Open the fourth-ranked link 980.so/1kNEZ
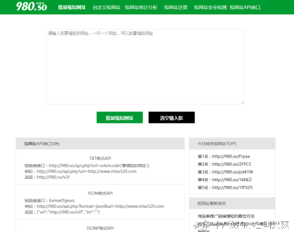Viewport: 294px width, 232px height. [x=232, y=179]
